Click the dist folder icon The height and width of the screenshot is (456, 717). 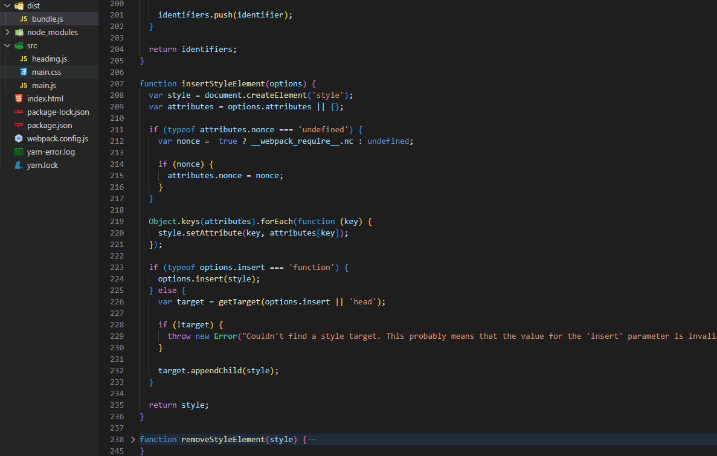(x=19, y=6)
